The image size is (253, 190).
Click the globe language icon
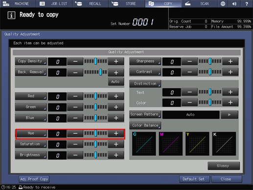pyautogui.click(x=223, y=3)
